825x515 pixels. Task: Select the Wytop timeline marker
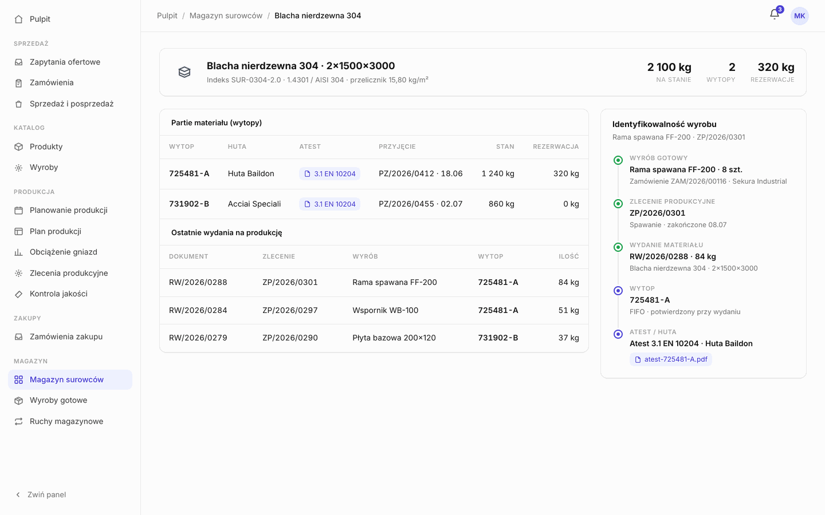point(618,291)
